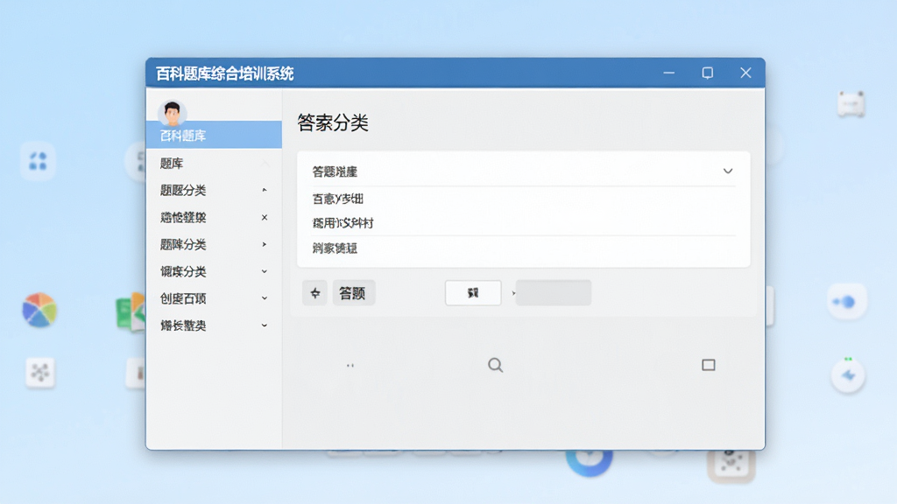
Task: Open the dropdown chevron in the list header
Action: pyautogui.click(x=728, y=171)
